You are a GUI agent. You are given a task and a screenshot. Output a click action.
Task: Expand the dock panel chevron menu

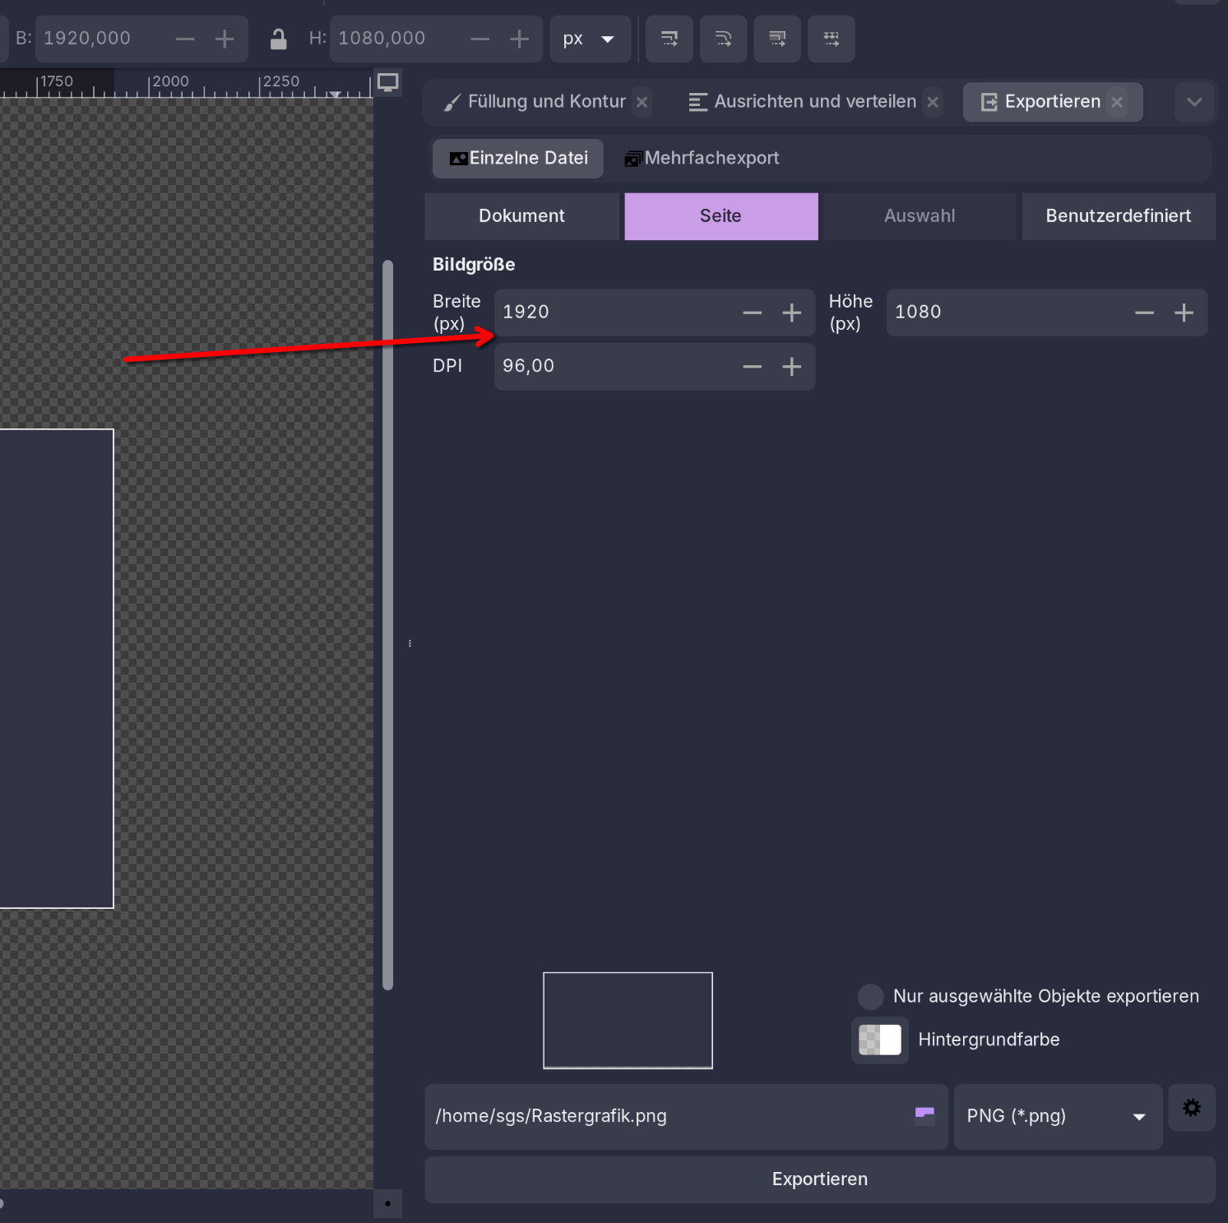click(x=1194, y=102)
